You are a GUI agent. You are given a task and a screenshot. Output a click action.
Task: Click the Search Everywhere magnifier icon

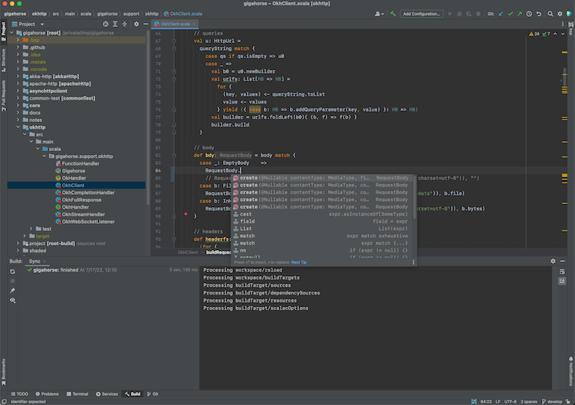tap(550, 13)
